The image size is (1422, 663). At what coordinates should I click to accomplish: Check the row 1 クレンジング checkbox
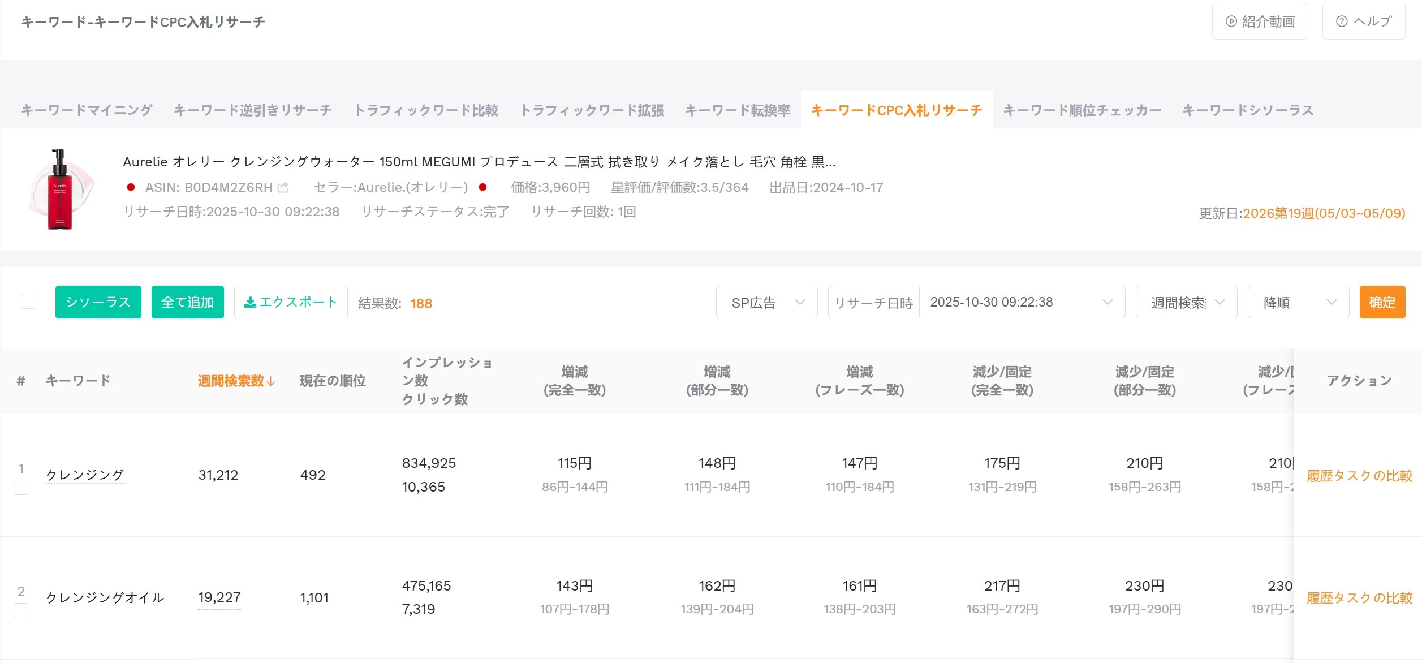[x=21, y=488]
